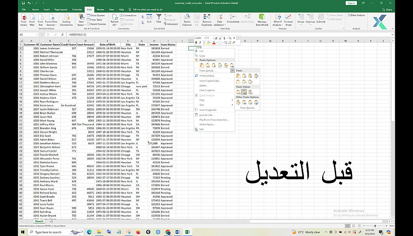The image size is (413, 236).
Task: Click From Table in the ribbon
Action: pos(94,20)
